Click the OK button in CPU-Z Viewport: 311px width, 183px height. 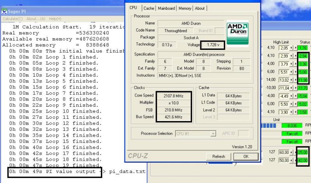246,157
